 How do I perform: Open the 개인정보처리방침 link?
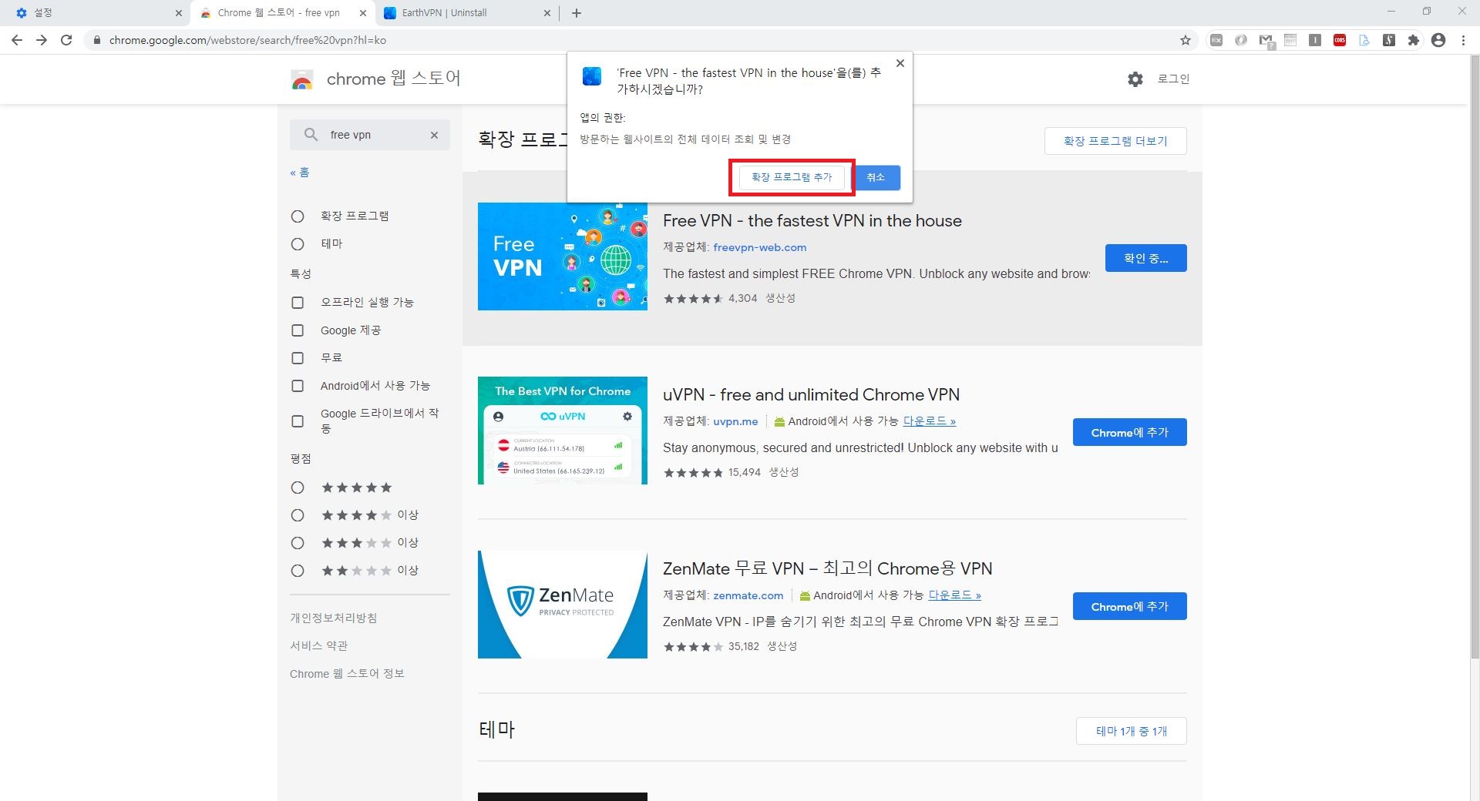coord(333,618)
